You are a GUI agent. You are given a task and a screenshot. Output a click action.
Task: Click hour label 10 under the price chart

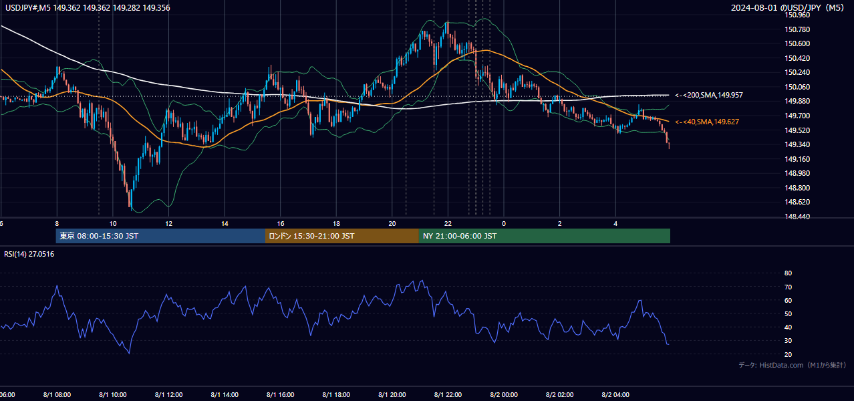pos(113,223)
